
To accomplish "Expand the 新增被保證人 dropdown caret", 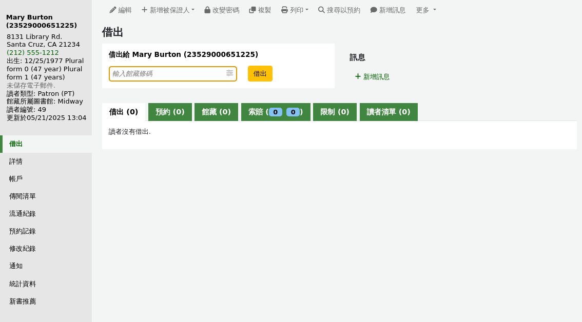I will click(193, 10).
